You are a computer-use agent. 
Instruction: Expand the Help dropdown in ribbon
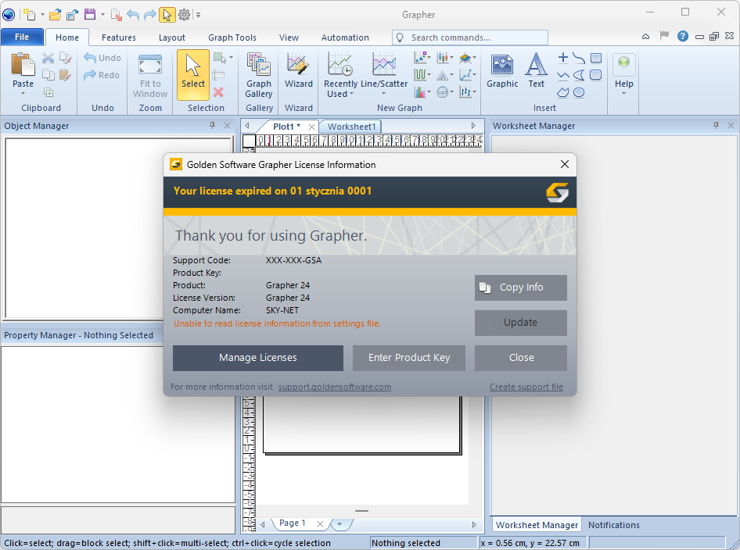tap(623, 93)
